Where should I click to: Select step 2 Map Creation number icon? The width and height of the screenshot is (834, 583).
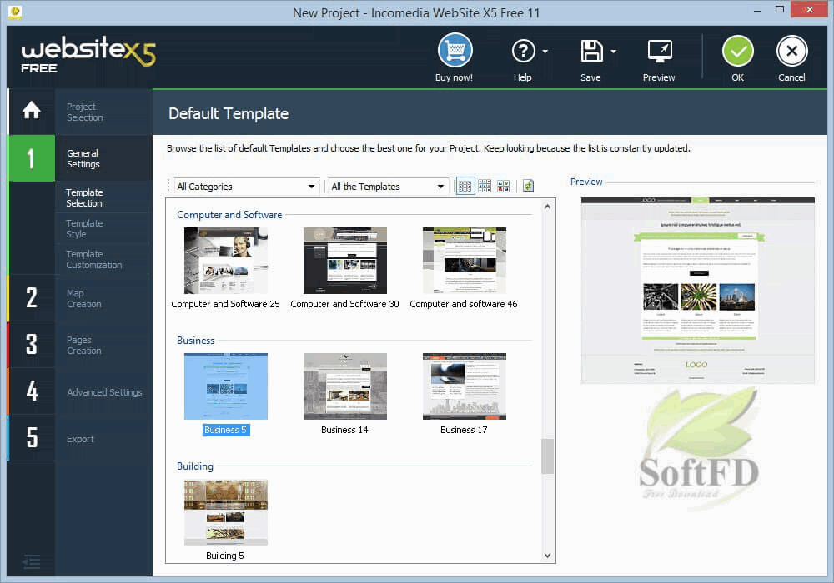click(x=32, y=298)
